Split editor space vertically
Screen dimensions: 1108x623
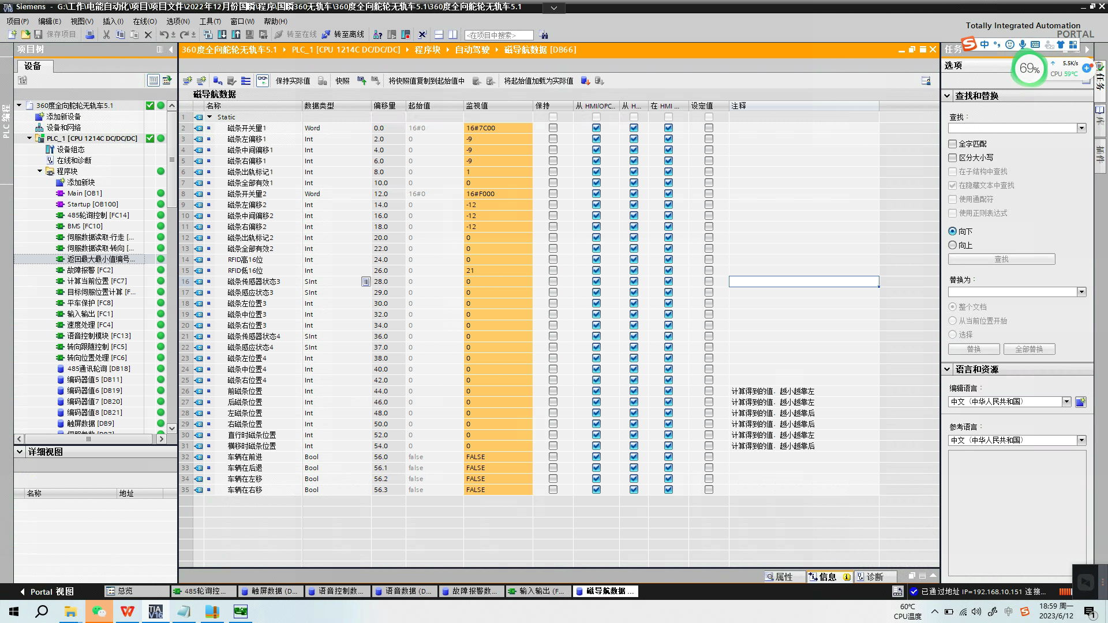coord(453,35)
